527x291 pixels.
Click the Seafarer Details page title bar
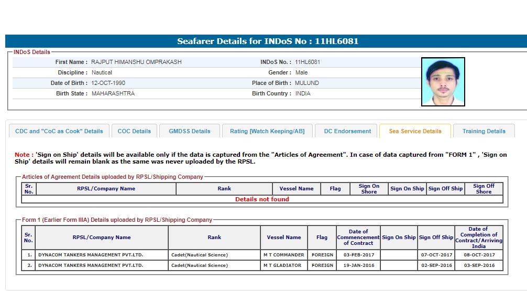pyautogui.click(x=267, y=41)
